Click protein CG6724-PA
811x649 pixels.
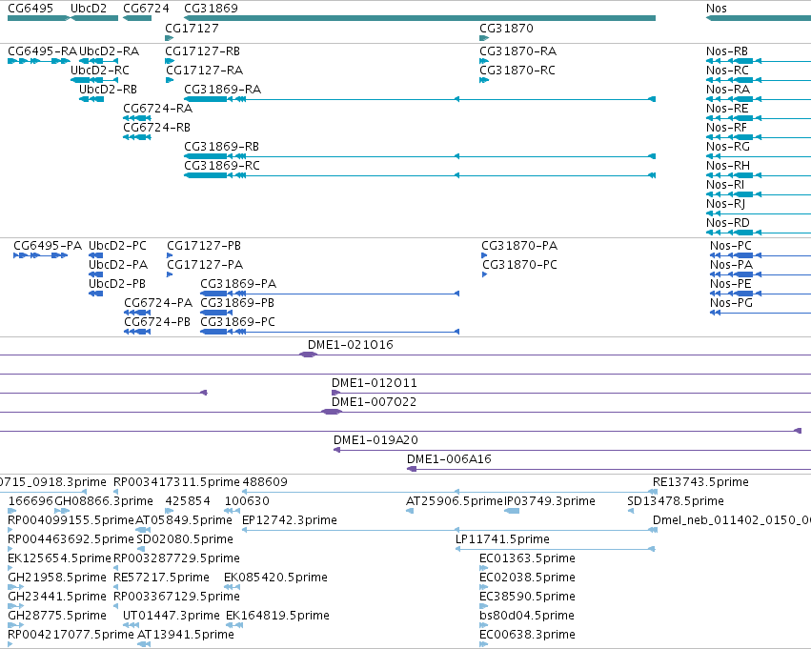coord(158,303)
